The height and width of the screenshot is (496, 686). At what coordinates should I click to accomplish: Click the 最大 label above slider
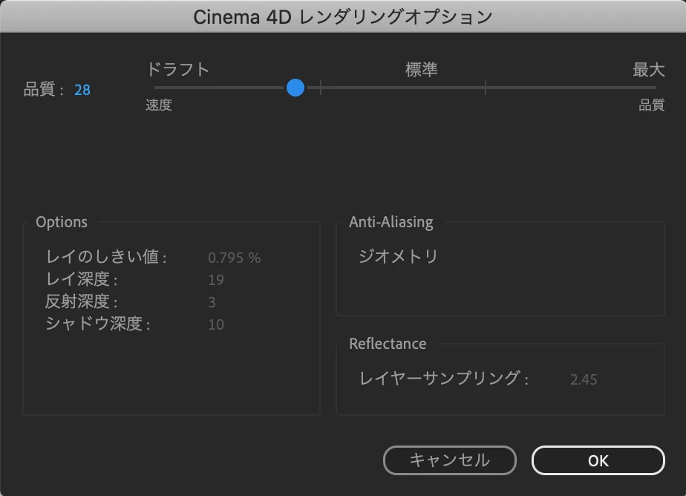648,70
